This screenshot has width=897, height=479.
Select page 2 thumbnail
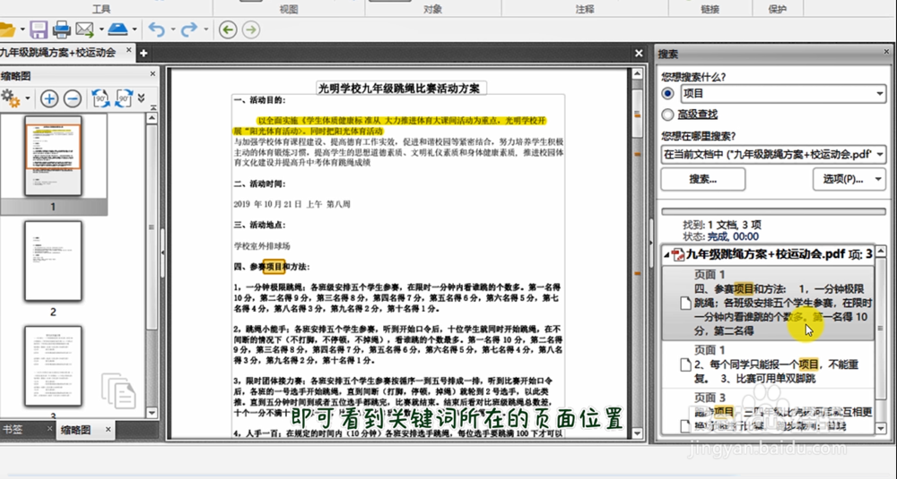[53, 261]
